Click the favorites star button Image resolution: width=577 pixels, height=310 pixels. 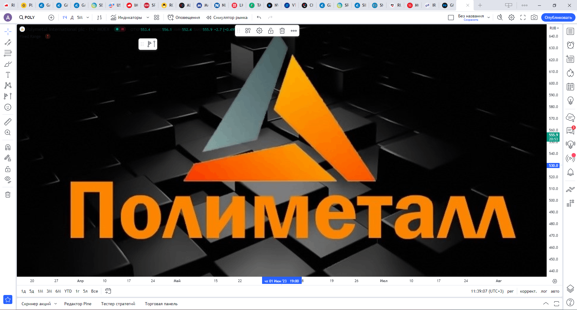pos(8,299)
